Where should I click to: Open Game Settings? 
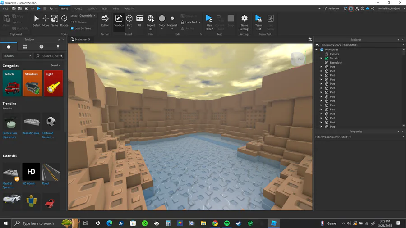coord(245,22)
